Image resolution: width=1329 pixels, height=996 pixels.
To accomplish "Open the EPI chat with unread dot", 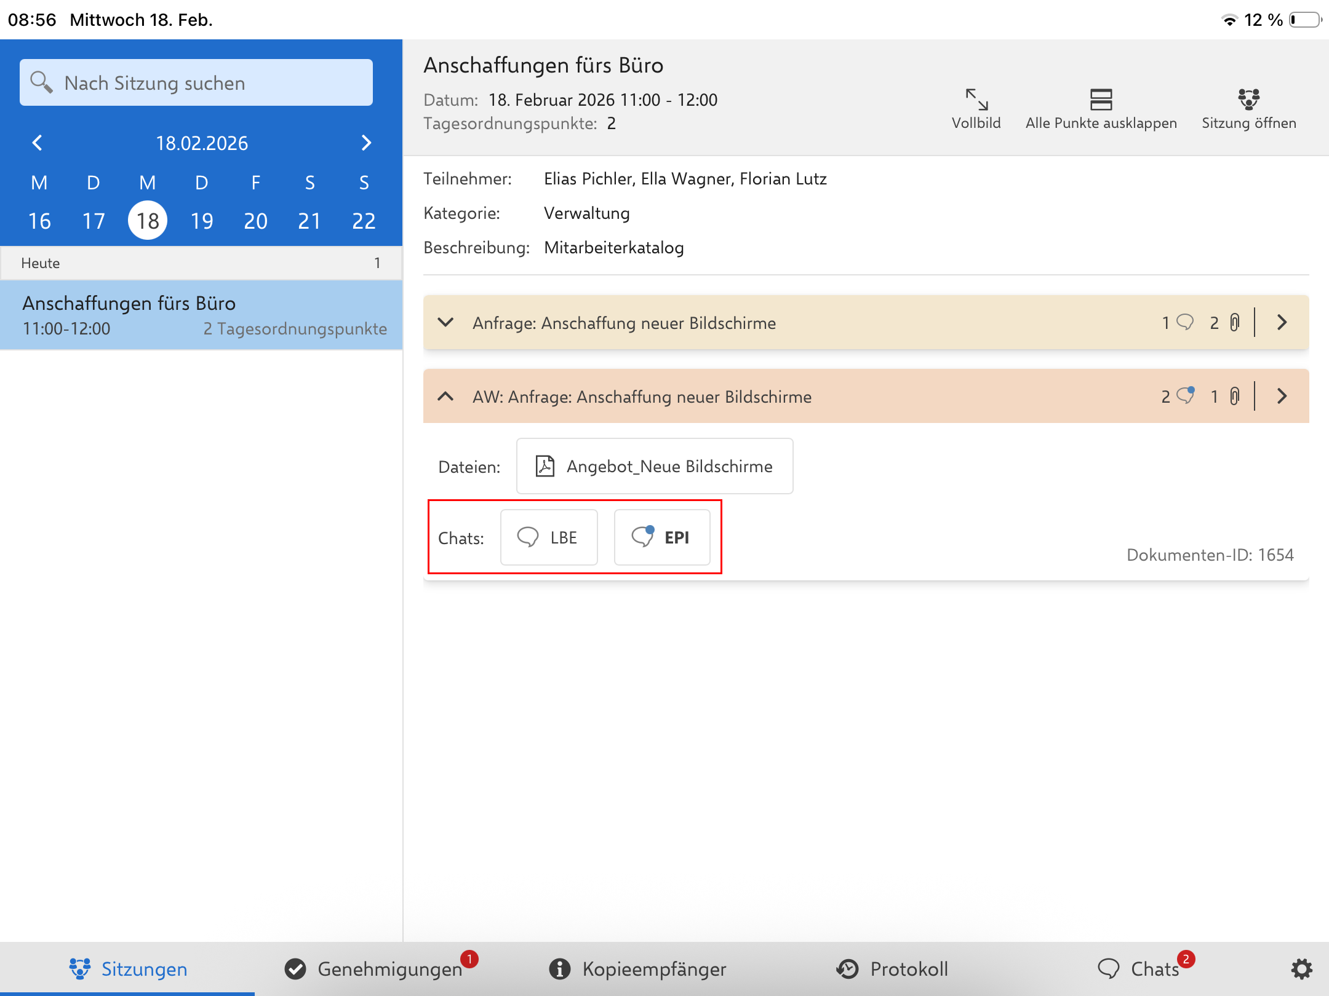I will click(662, 537).
